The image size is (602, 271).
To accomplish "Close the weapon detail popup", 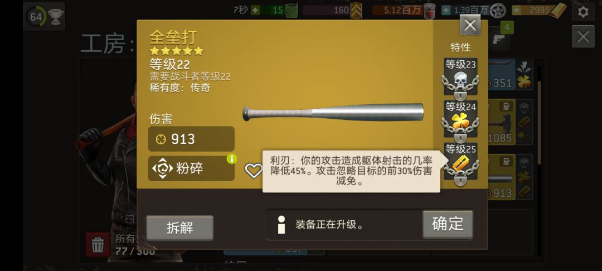I will point(470,25).
